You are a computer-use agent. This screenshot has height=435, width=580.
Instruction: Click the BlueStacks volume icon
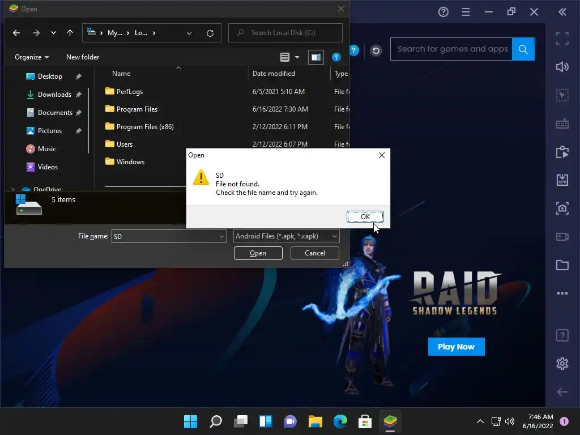click(562, 67)
